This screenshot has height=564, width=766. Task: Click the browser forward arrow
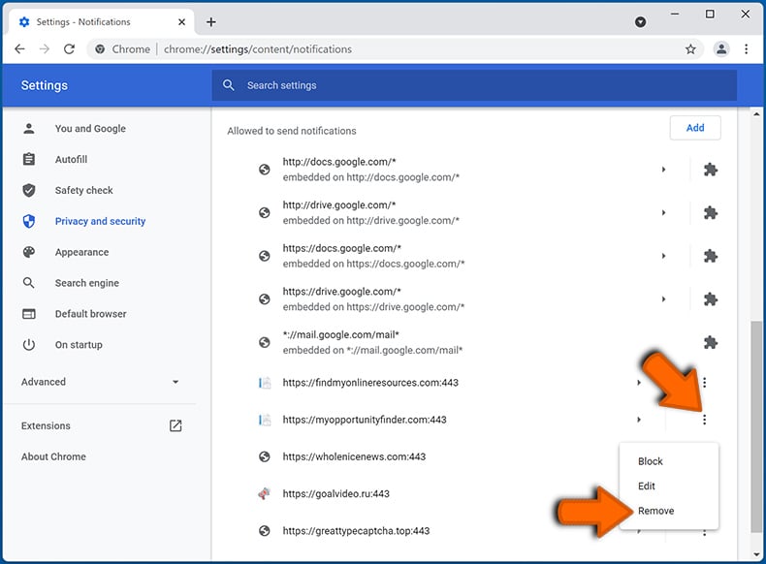(x=45, y=48)
